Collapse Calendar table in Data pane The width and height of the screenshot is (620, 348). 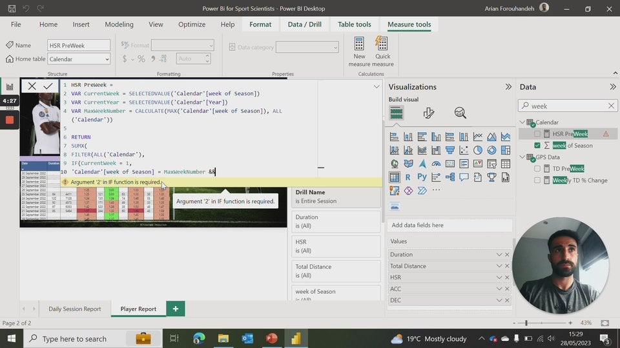pos(522,122)
